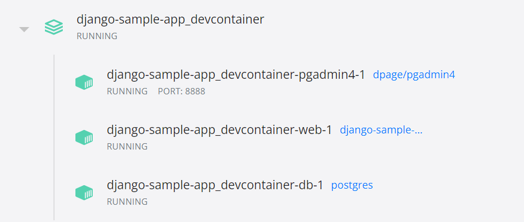Open the dpage/pgadmin4 image link
This screenshot has height=222, width=524.
click(413, 75)
